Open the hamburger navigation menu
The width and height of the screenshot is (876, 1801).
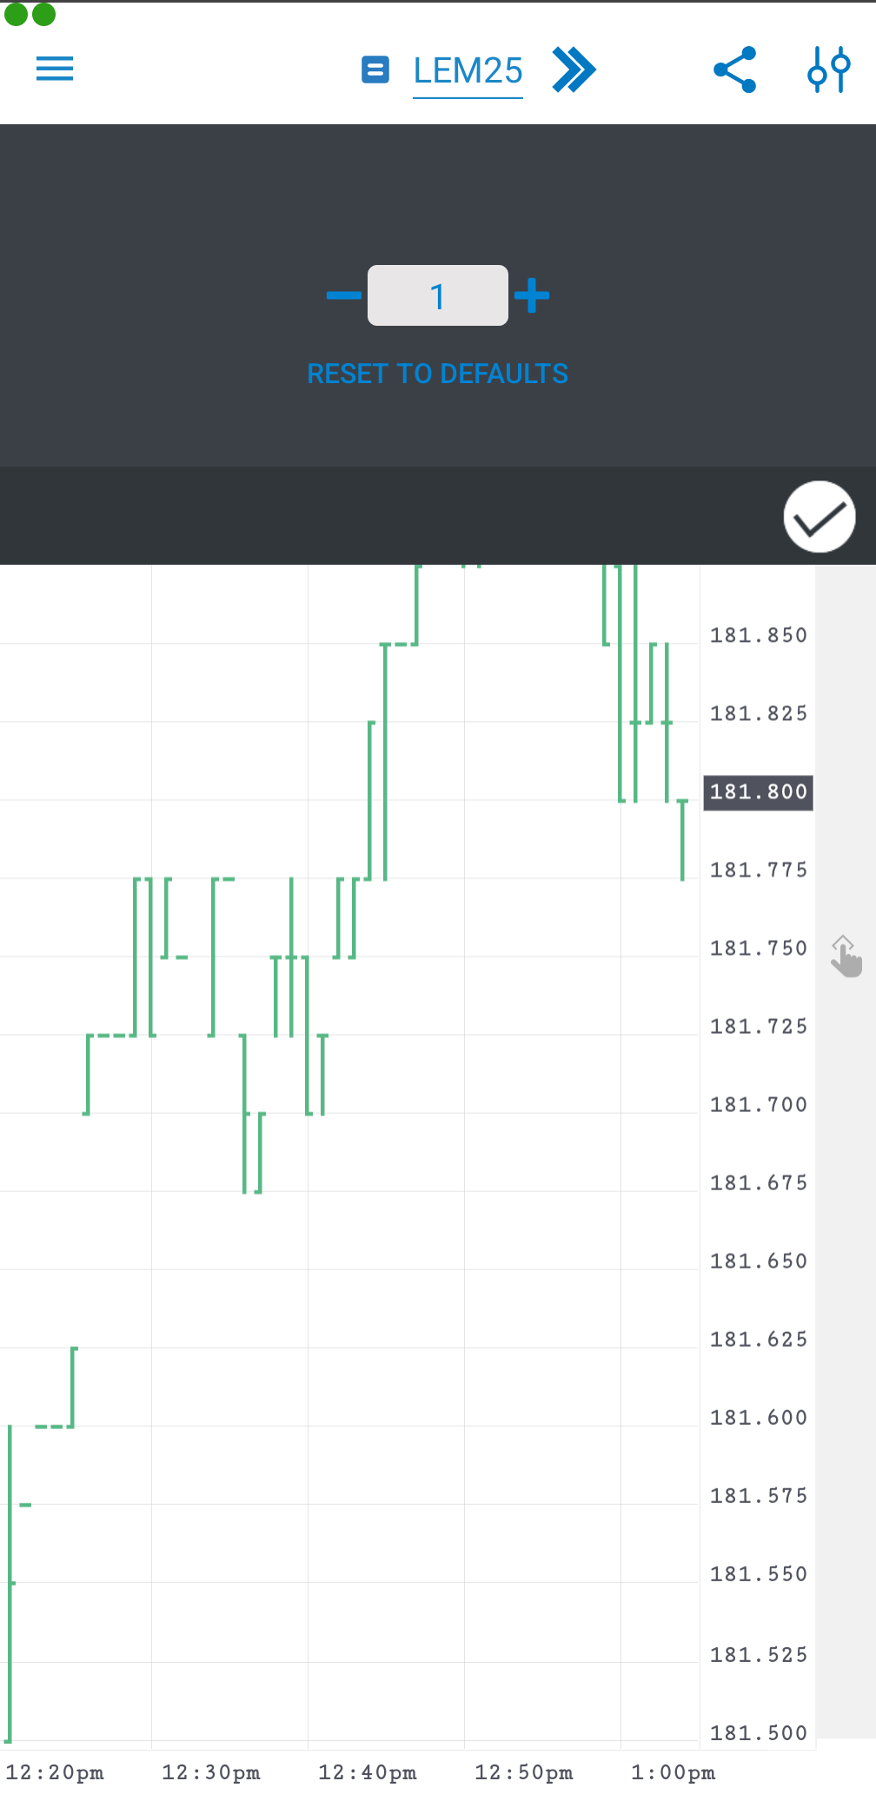point(55,69)
